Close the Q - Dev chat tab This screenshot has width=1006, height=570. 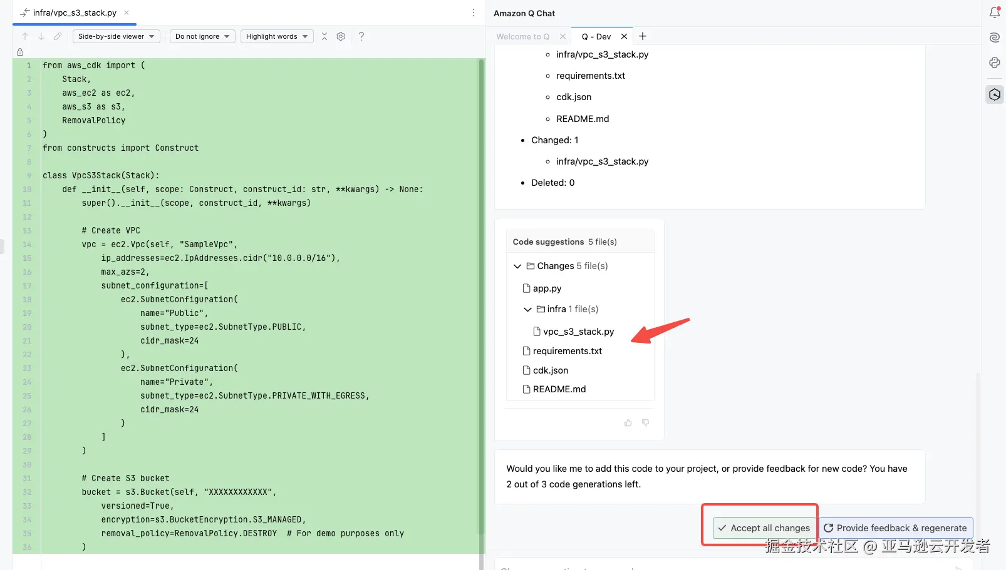tap(624, 36)
